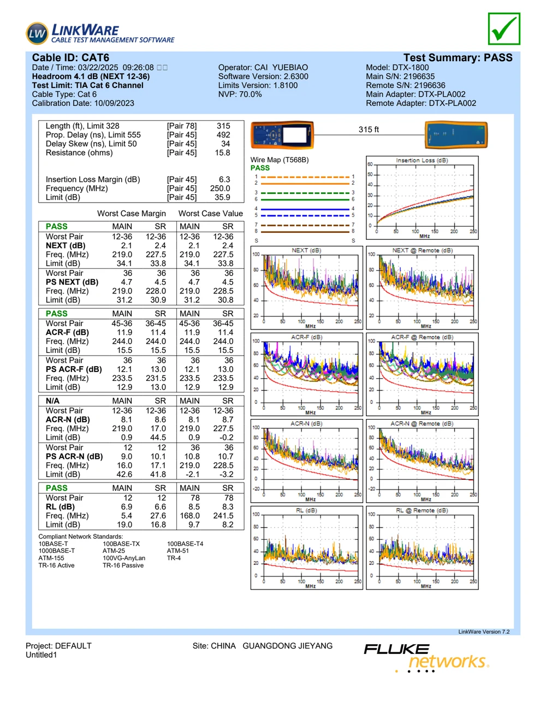Viewport: 546px width, 707px height.
Task: Click NVP: 70.0% value
Action: click(x=240, y=94)
